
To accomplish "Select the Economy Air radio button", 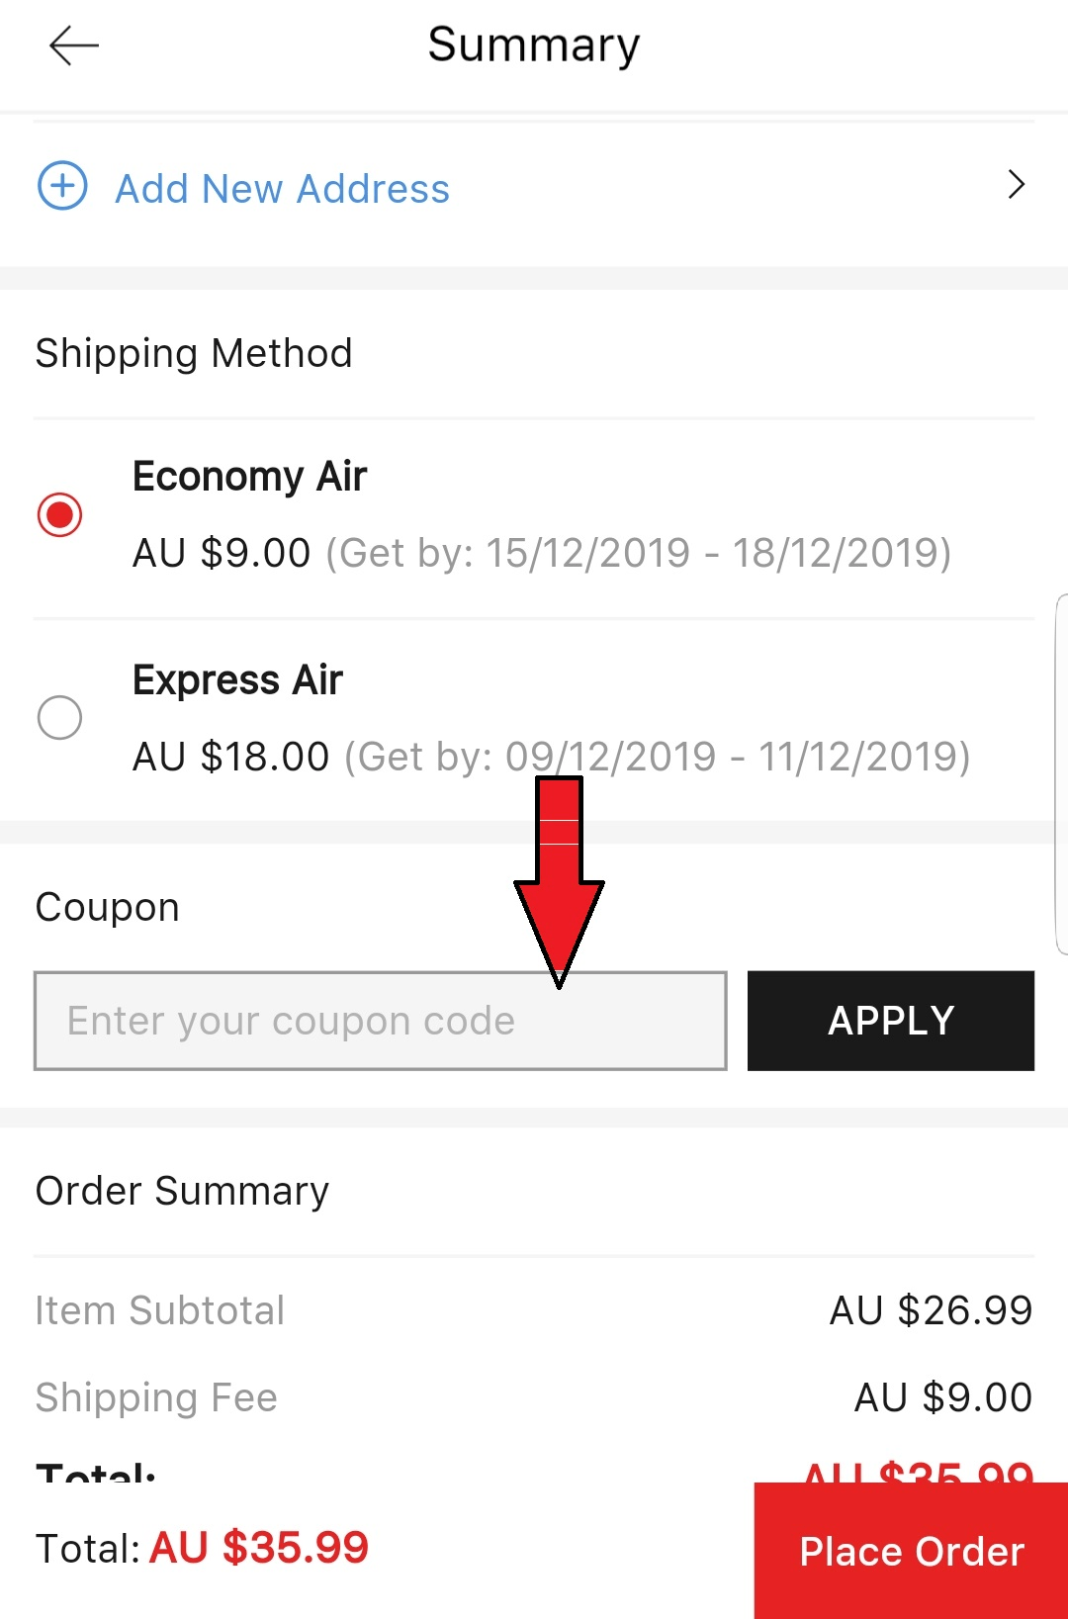I will point(59,514).
